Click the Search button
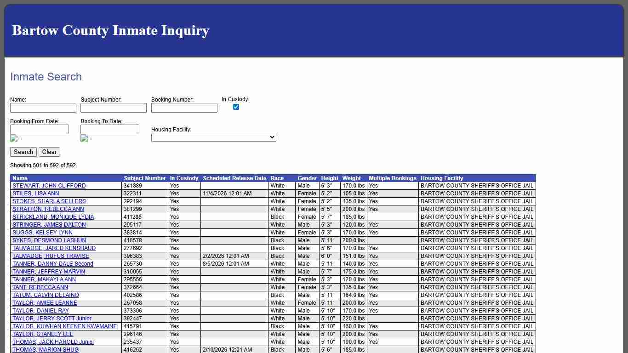628x353 pixels. 23,152
